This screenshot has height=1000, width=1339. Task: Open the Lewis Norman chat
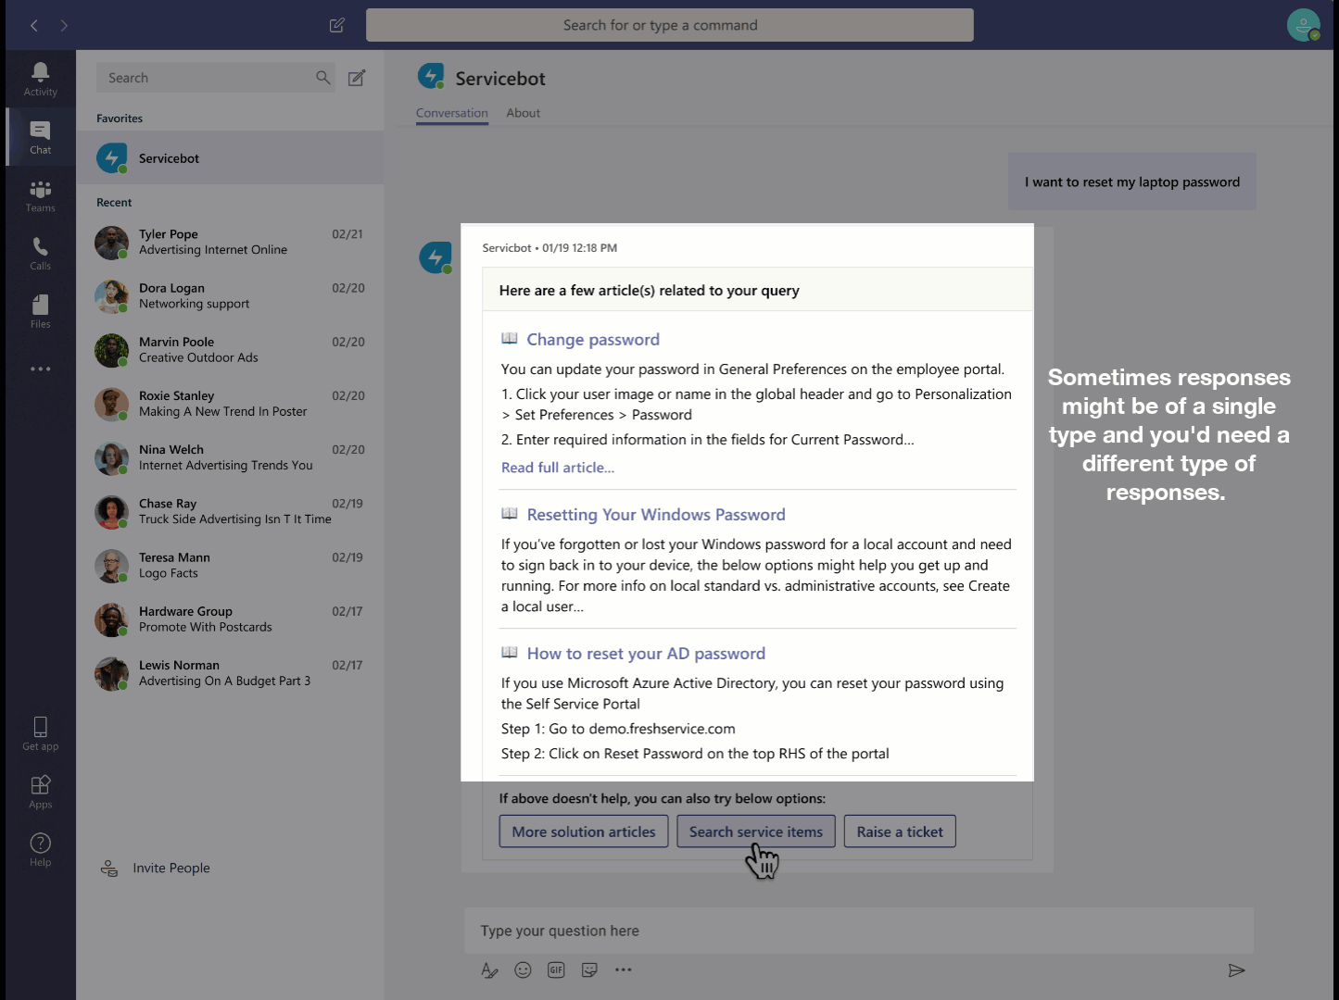230,673
